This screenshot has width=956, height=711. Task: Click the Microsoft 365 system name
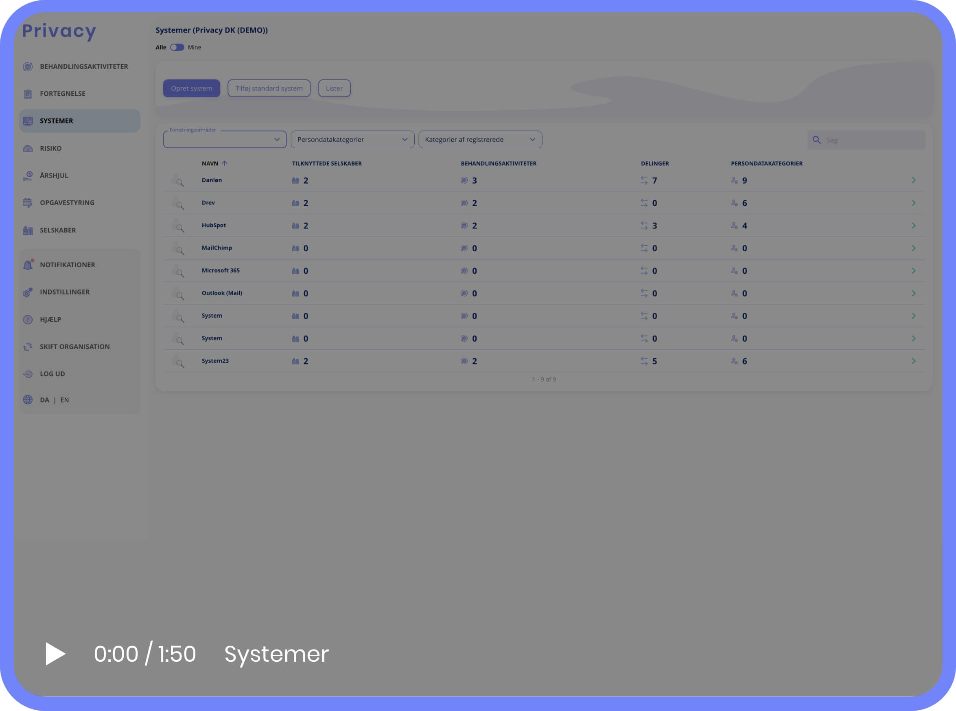(221, 271)
